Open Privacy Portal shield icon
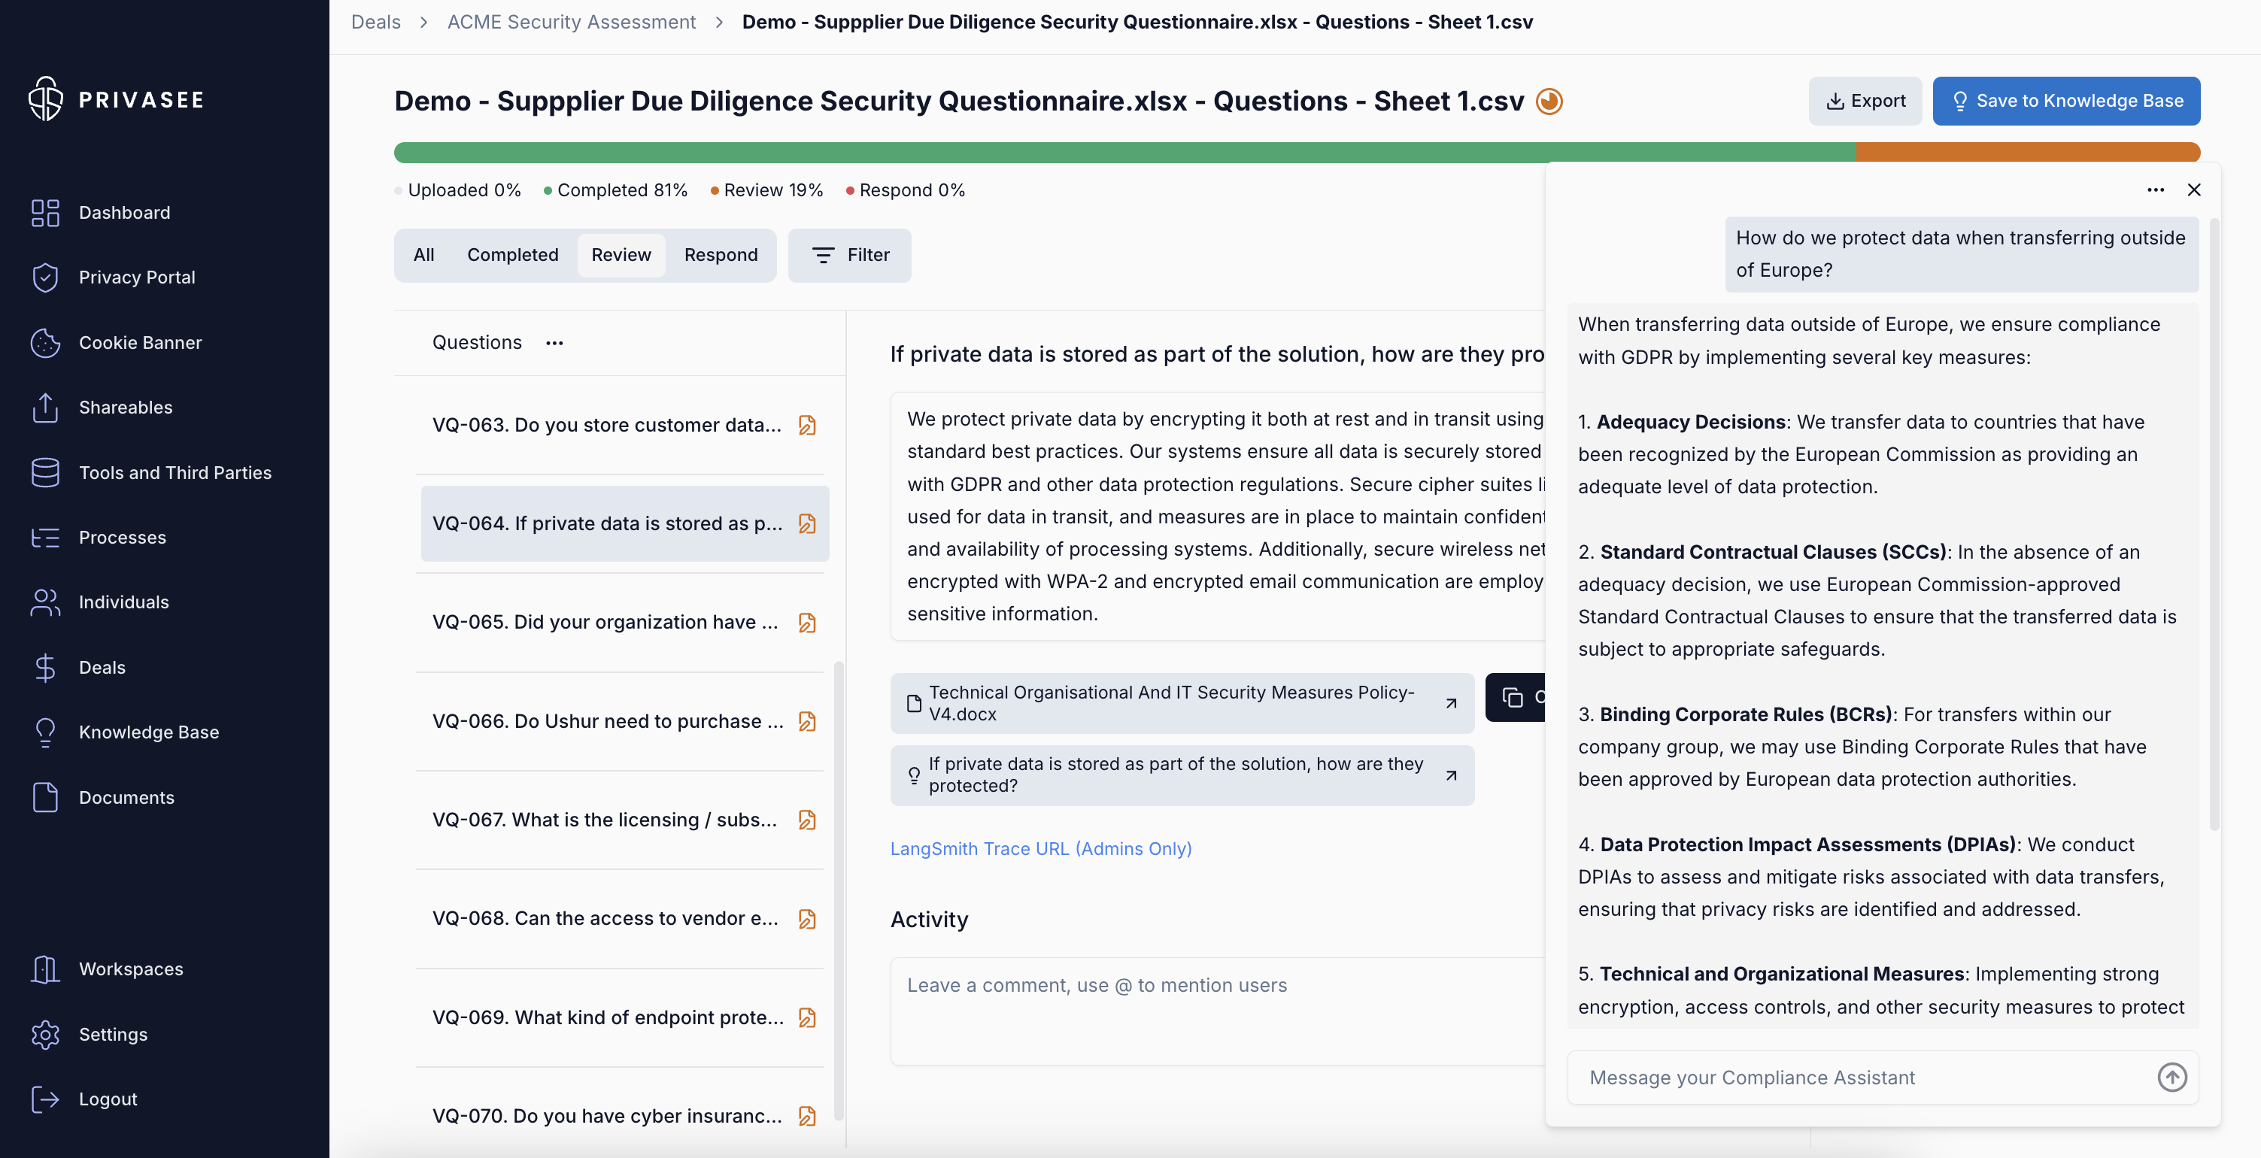The width and height of the screenshot is (2261, 1158). 45,277
